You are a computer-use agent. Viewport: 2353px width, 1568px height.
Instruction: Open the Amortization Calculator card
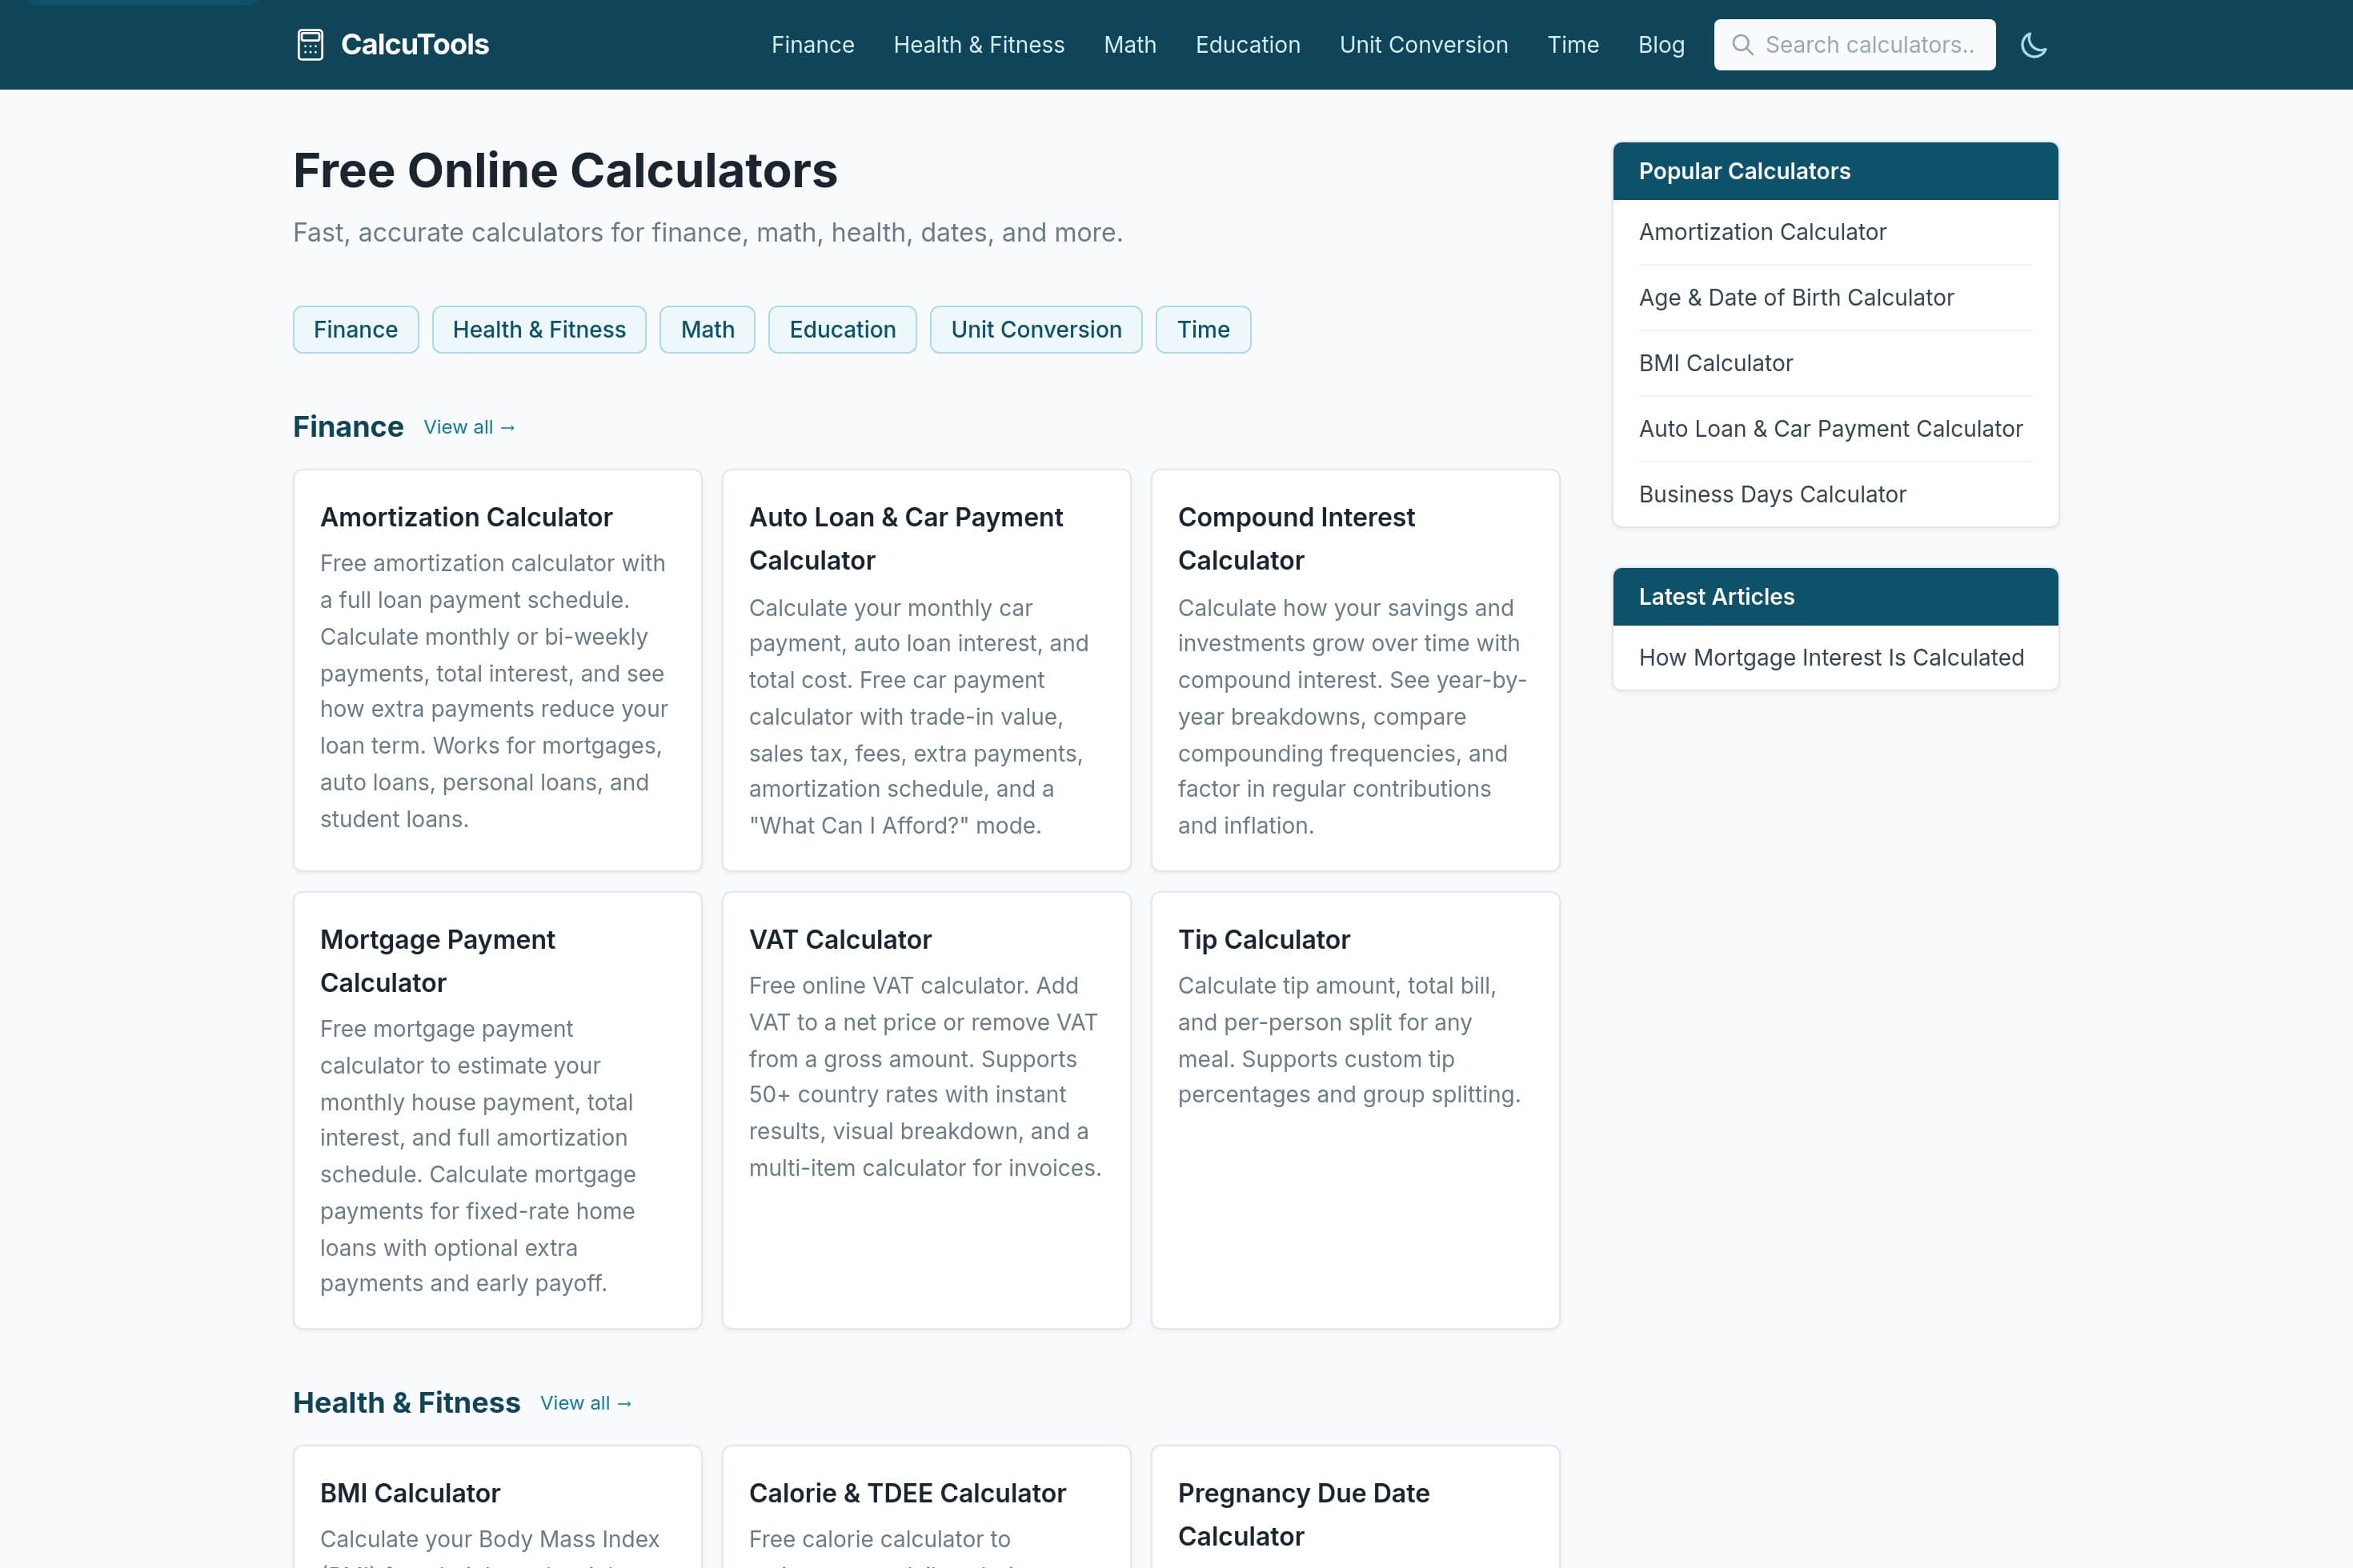tap(466, 517)
